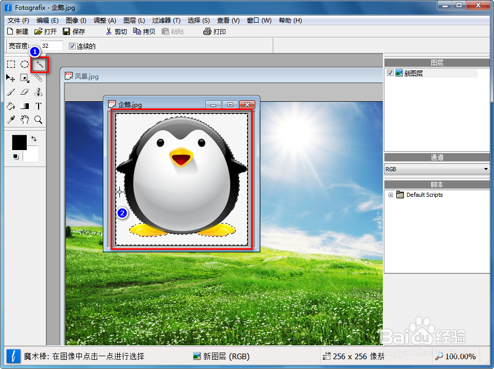Open the 图层 (L) menu
494x369 pixels.
pos(134,21)
